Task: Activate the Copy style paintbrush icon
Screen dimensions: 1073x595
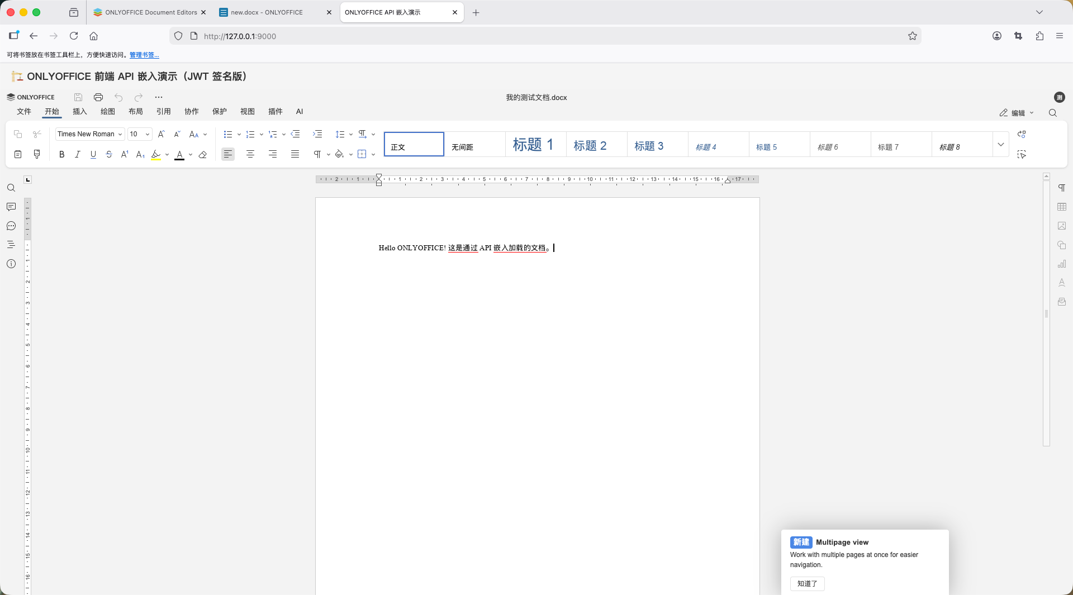Action: pyautogui.click(x=37, y=154)
